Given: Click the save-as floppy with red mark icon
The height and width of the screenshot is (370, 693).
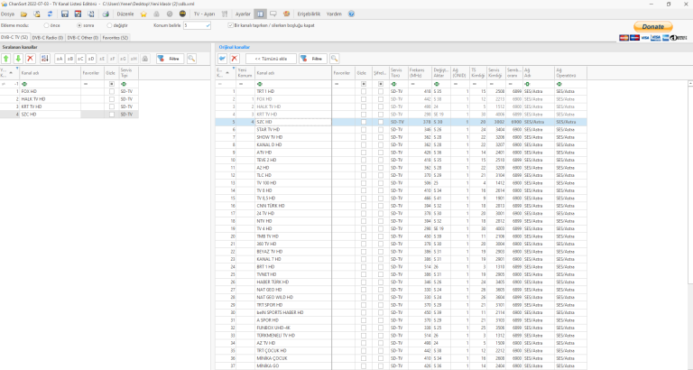Looking at the screenshot, I should [78, 14].
